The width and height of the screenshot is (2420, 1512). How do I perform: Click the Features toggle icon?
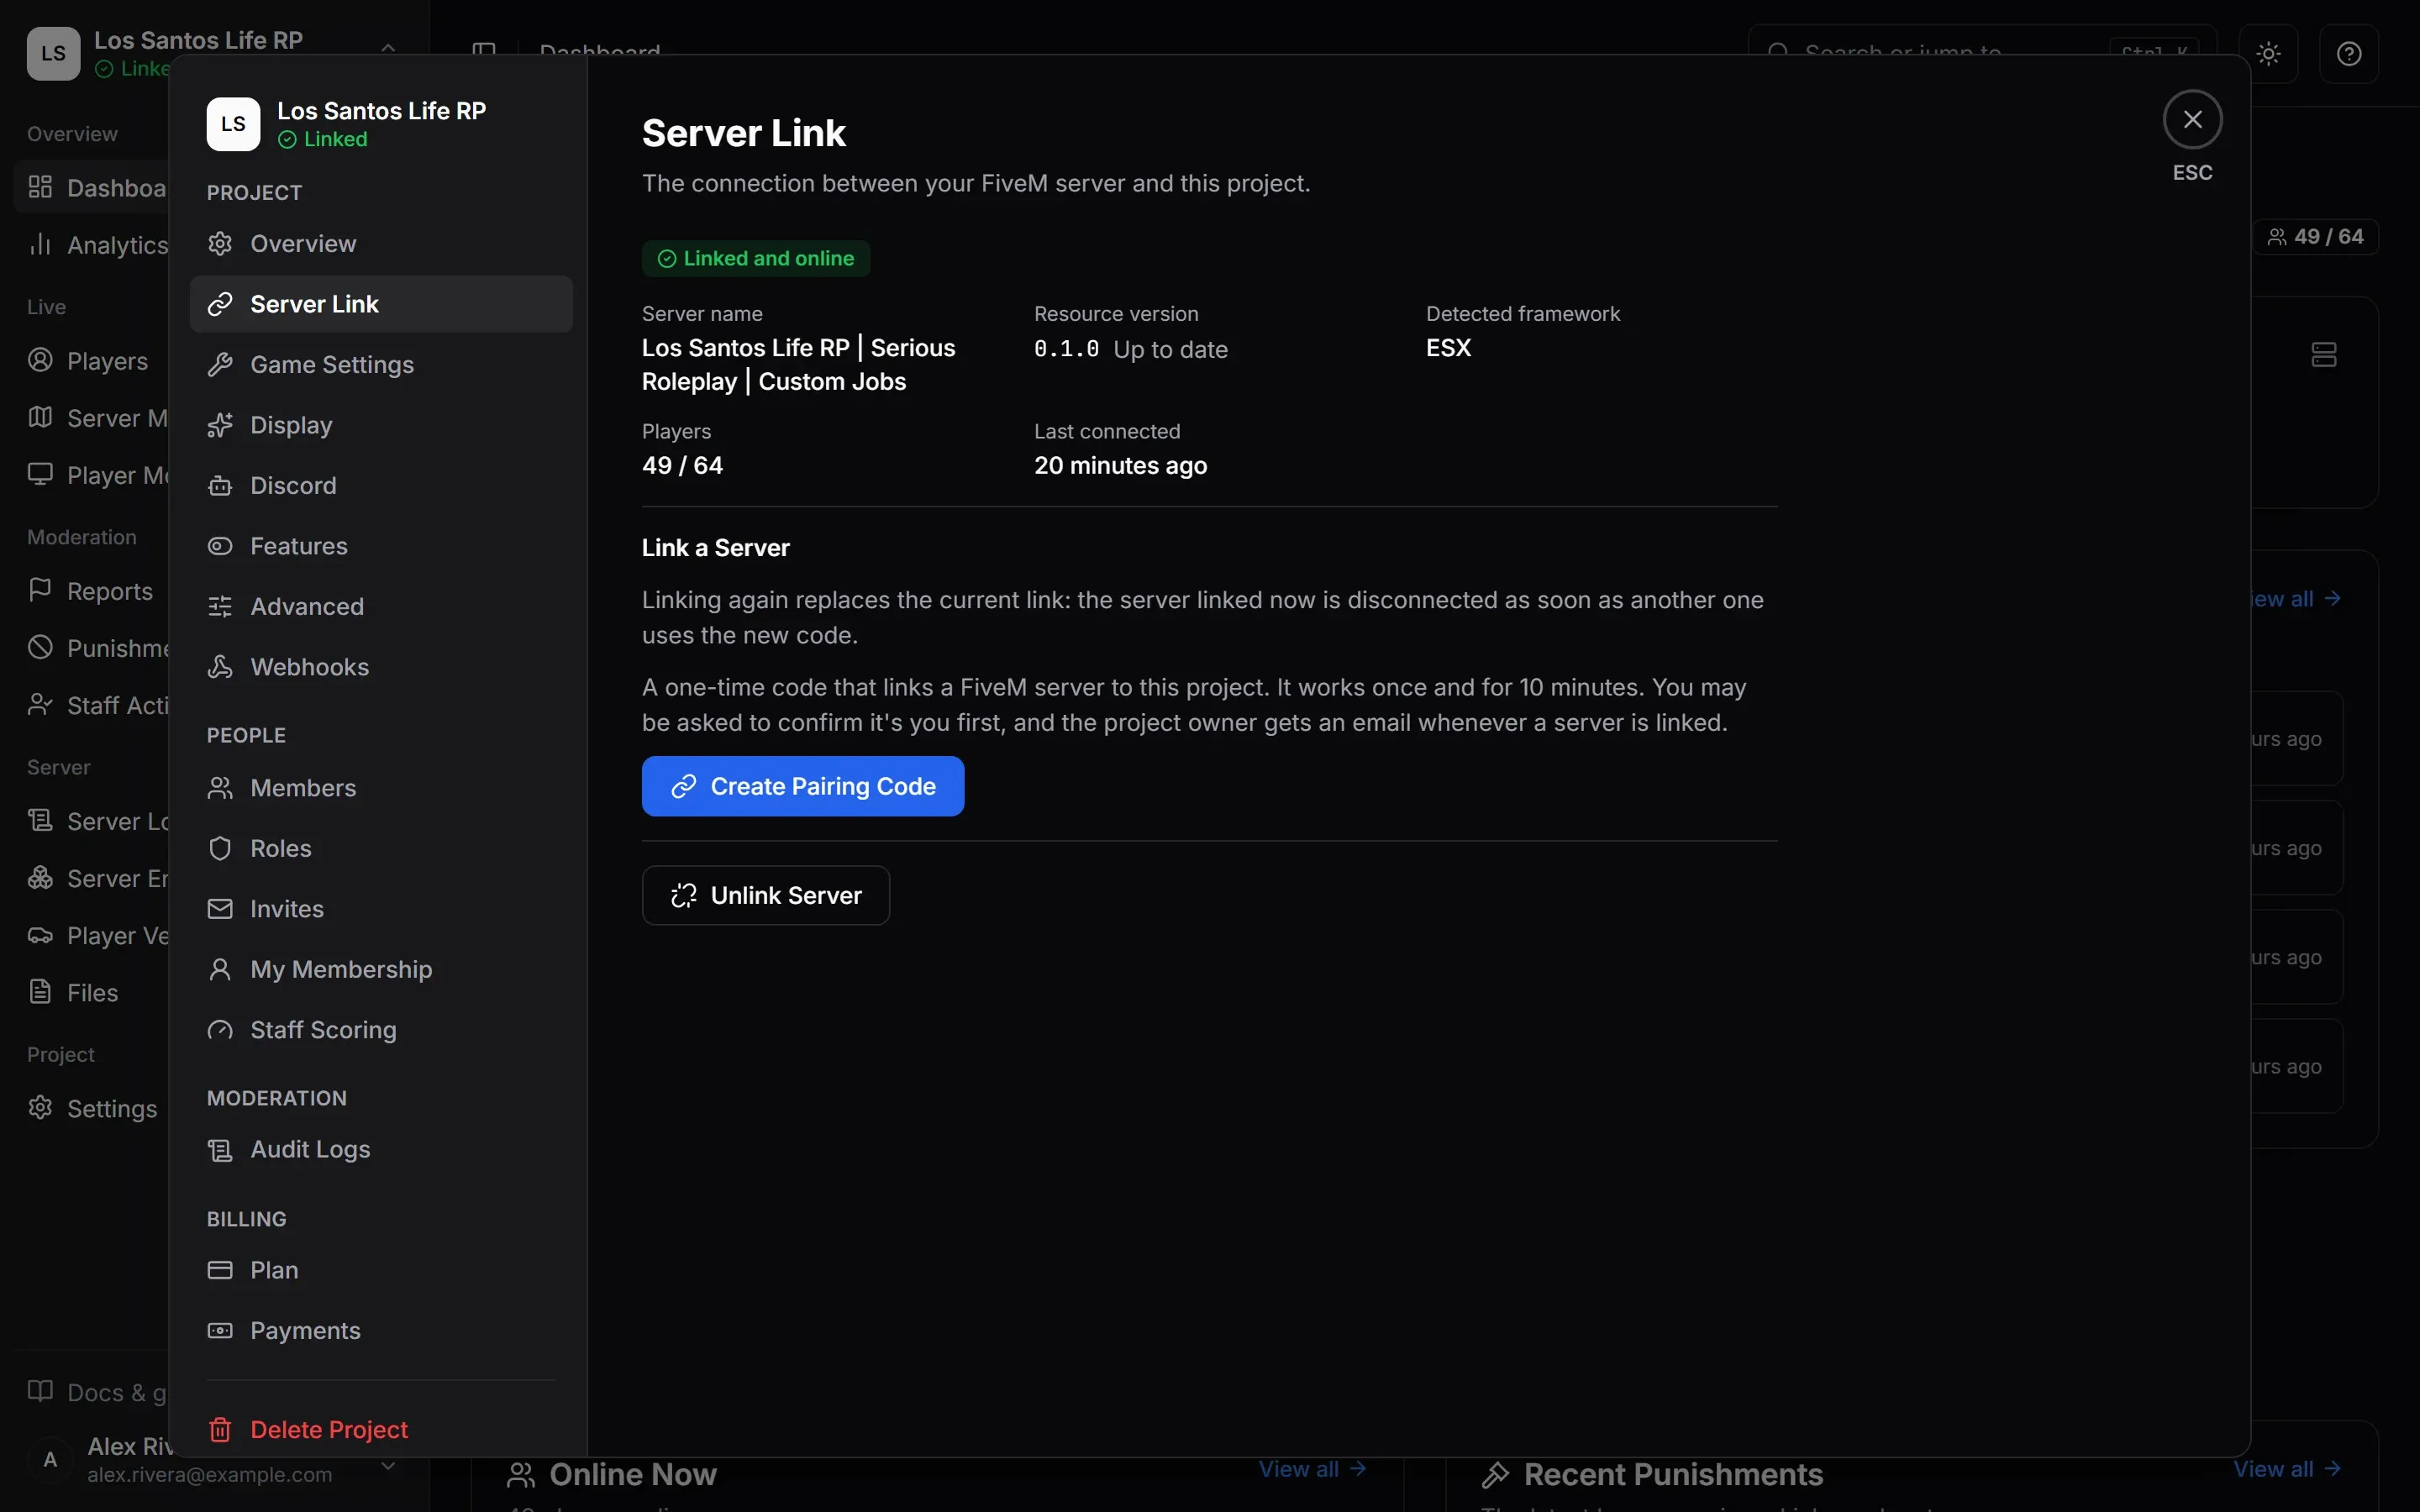[x=220, y=546]
